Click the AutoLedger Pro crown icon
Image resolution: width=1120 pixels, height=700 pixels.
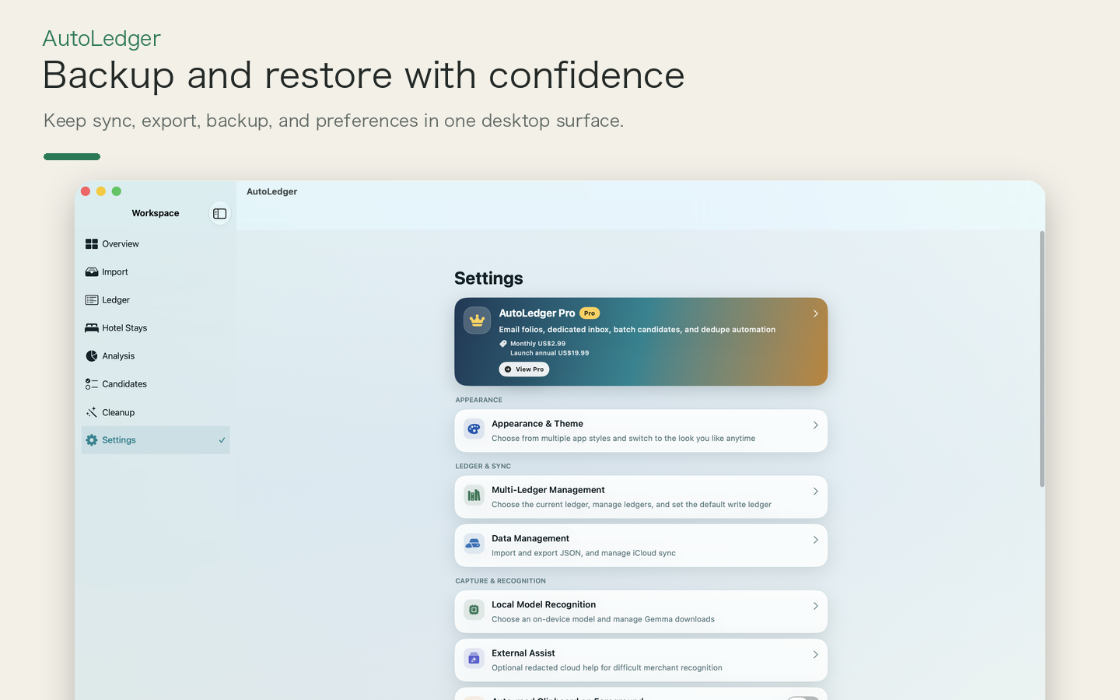point(477,320)
